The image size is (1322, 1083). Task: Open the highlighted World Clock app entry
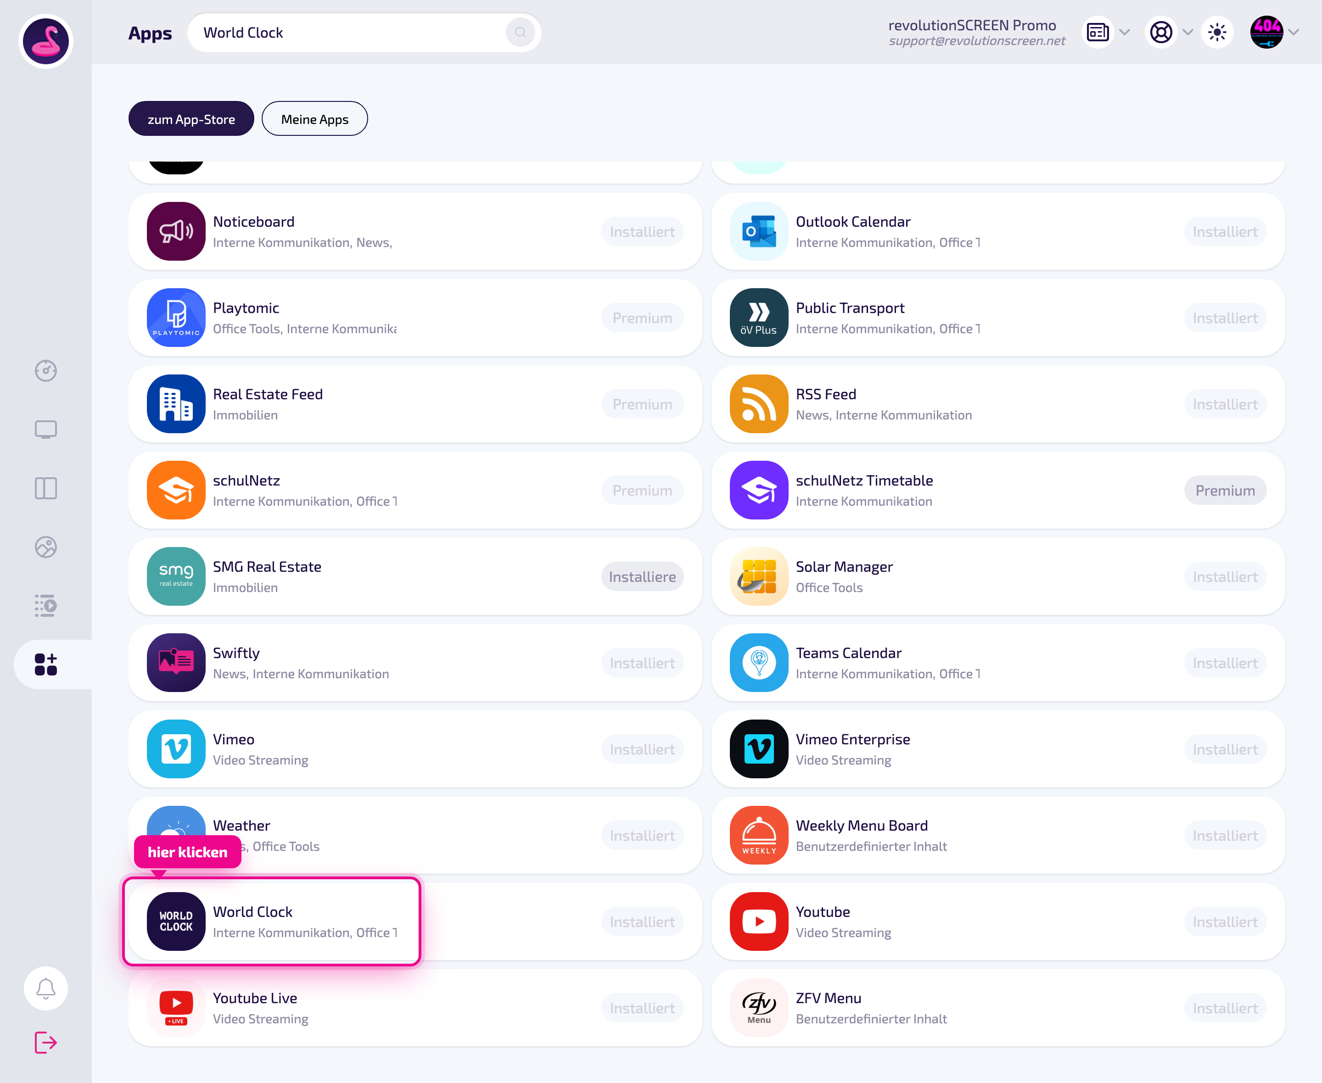coord(271,921)
